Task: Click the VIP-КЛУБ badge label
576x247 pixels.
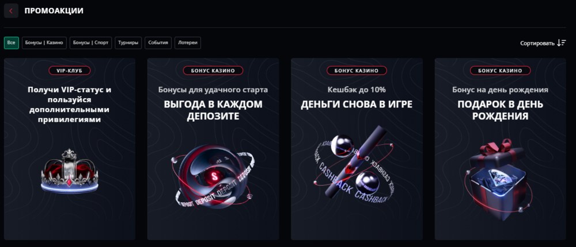Action: click(x=70, y=71)
